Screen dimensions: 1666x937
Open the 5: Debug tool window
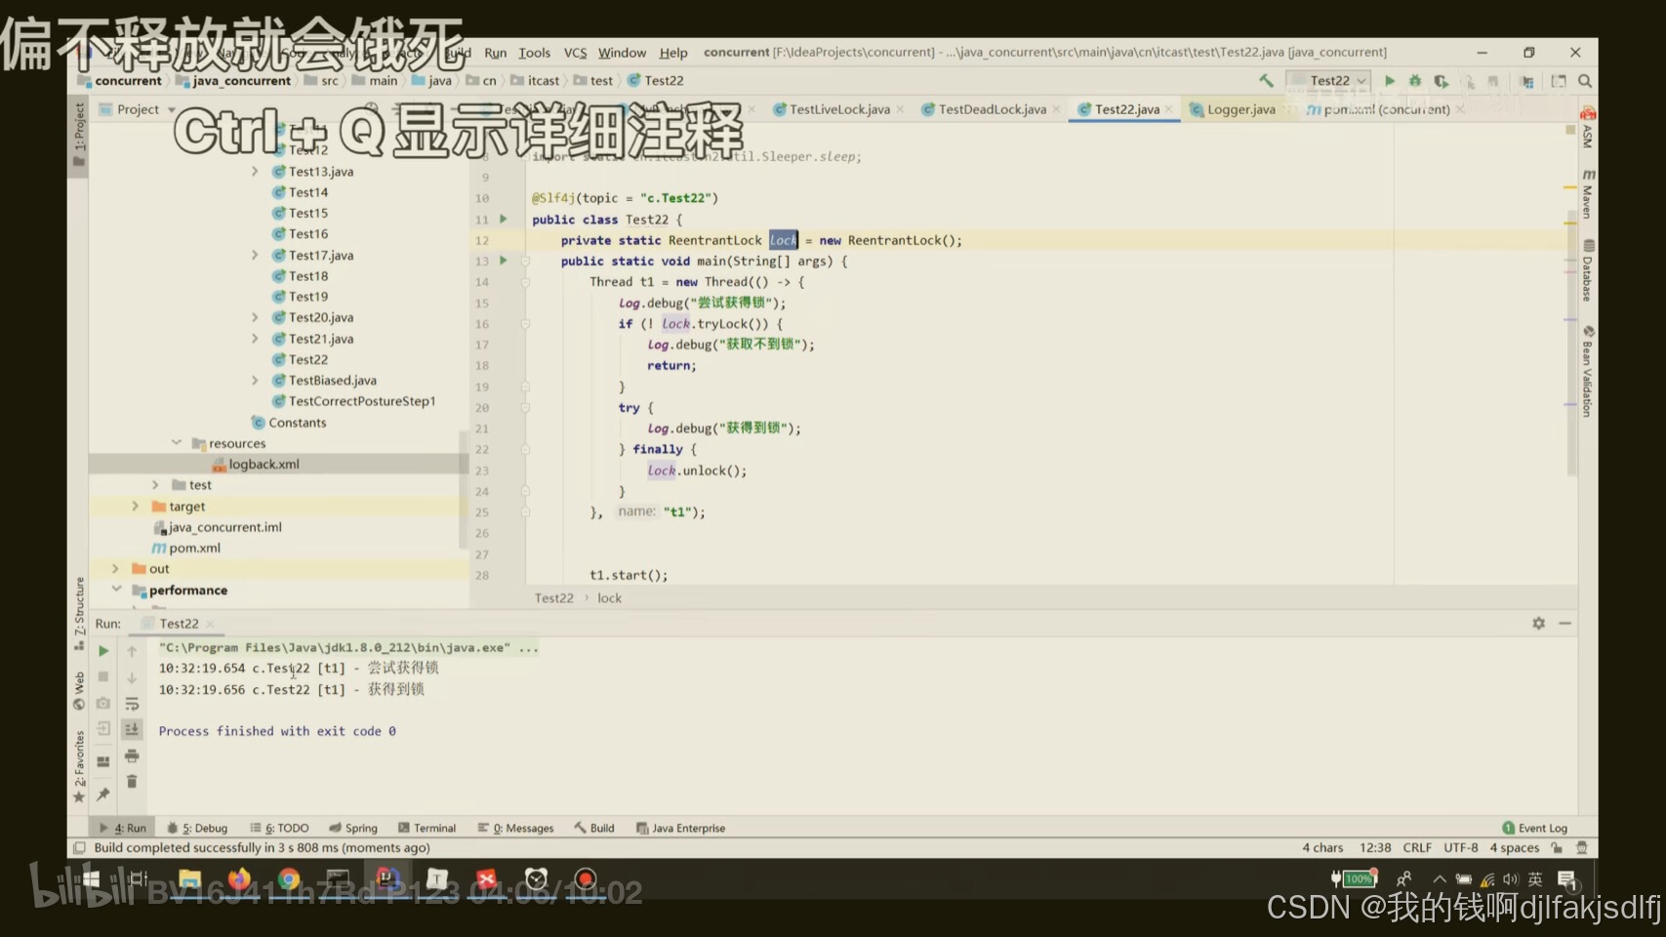pos(197,828)
